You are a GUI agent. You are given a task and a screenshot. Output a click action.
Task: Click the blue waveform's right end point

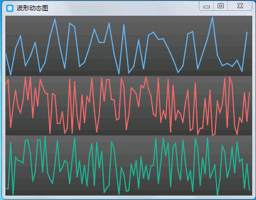(x=247, y=32)
